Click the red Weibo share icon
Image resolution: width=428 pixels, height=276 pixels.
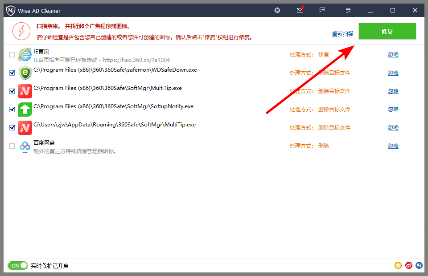click(409, 265)
